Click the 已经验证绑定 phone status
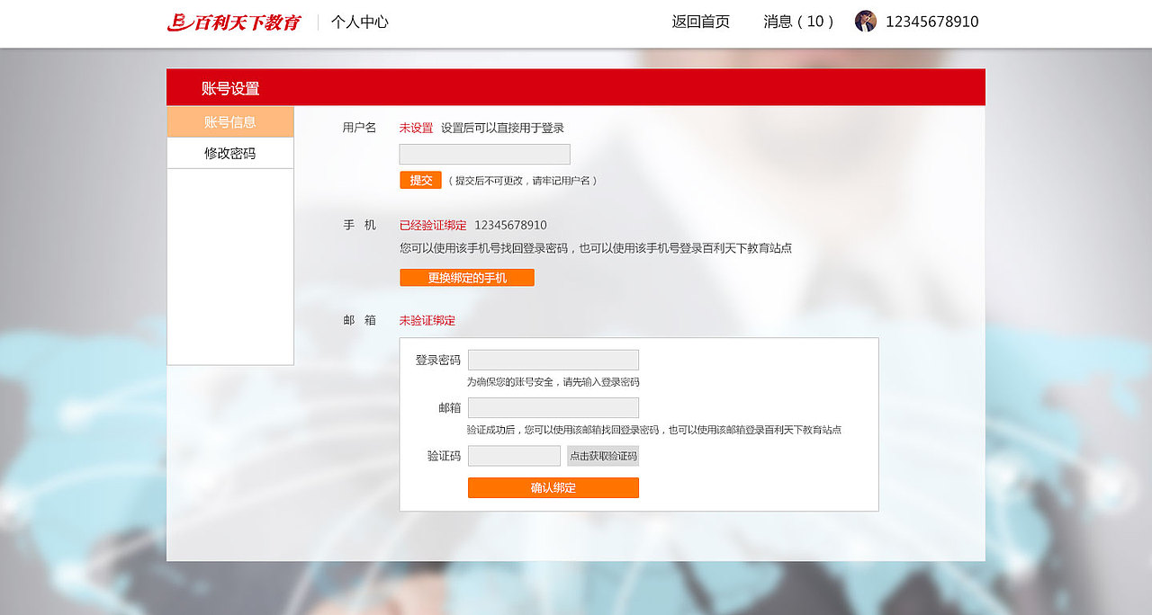Viewport: 1152px width, 615px height. [432, 225]
